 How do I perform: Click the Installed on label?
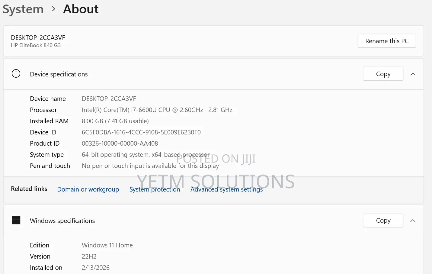(46, 268)
